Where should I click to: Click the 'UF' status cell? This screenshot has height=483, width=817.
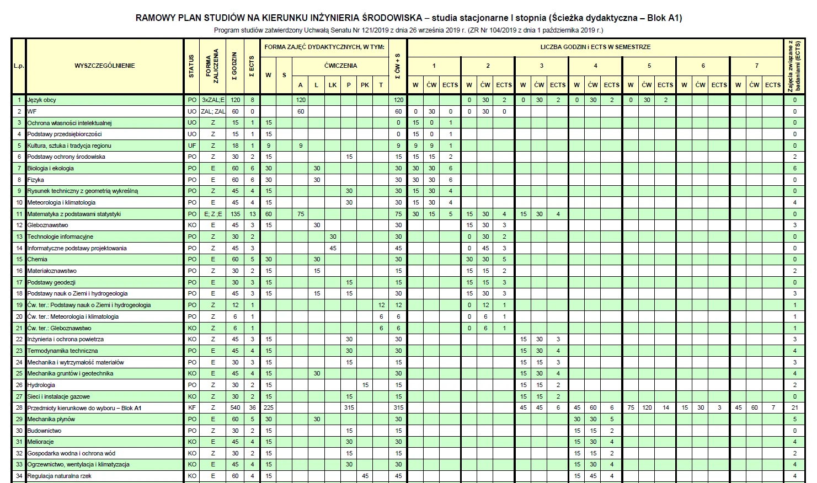(x=192, y=146)
